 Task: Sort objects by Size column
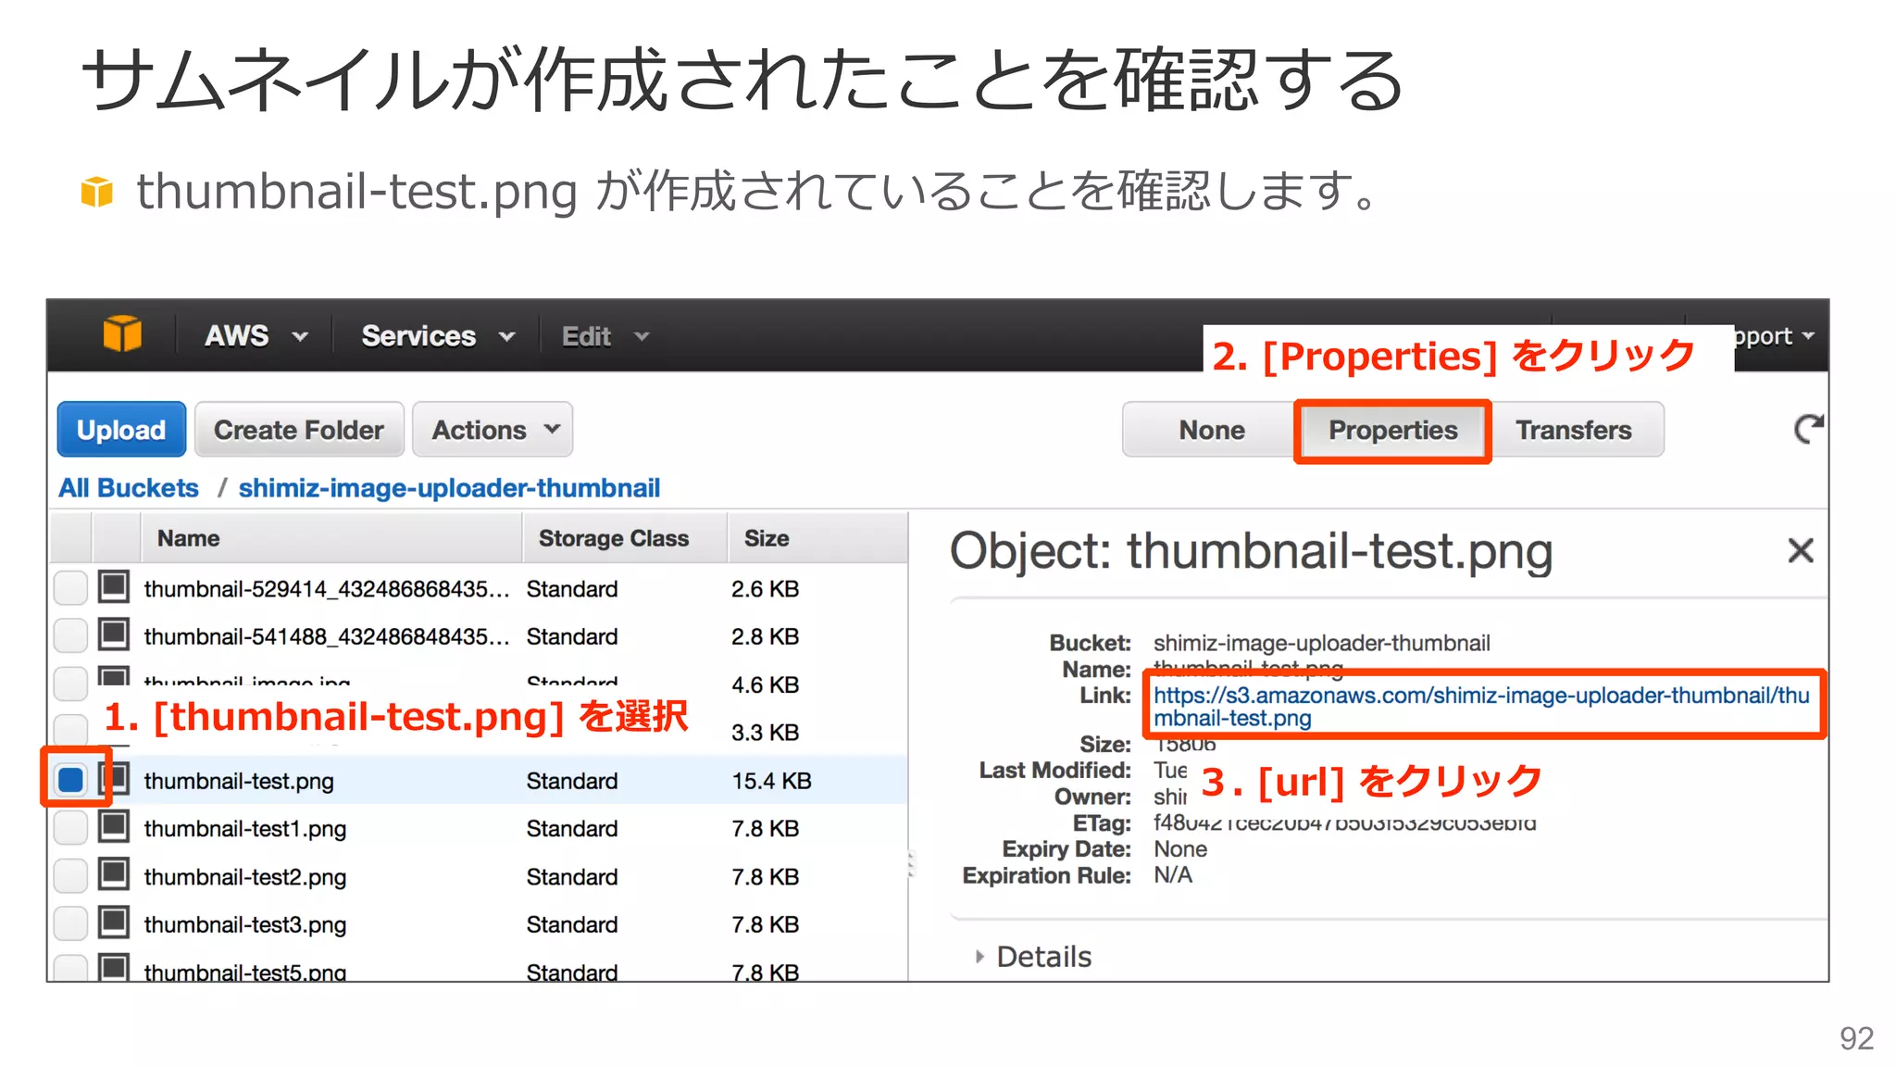point(817,538)
